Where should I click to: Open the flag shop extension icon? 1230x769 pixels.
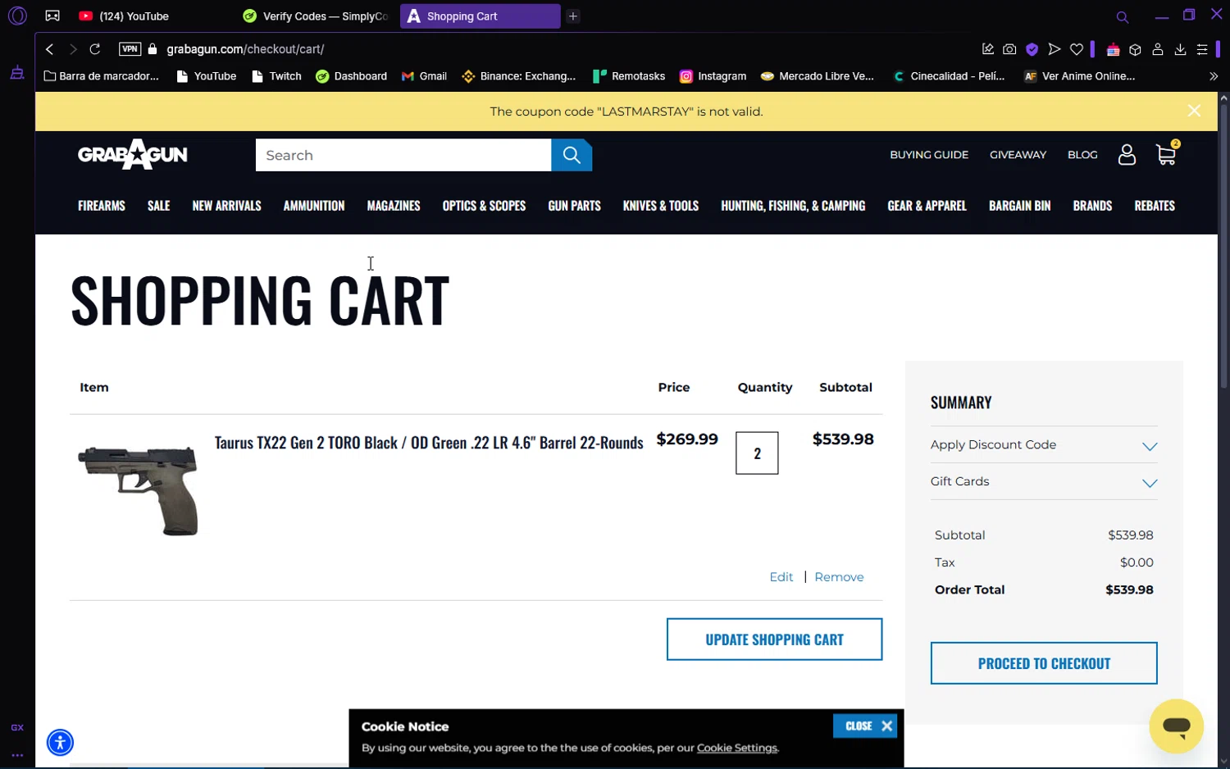(1113, 49)
